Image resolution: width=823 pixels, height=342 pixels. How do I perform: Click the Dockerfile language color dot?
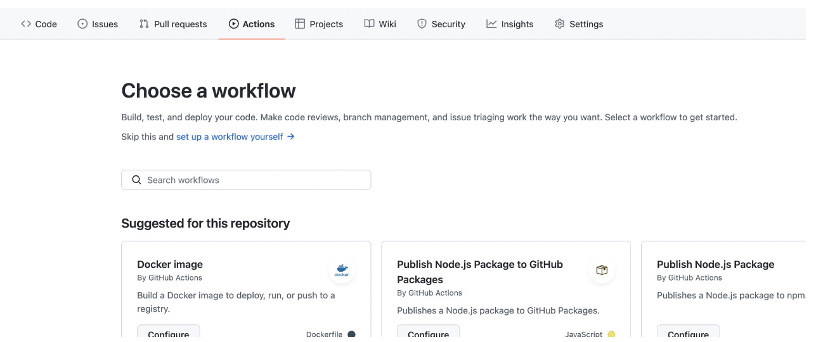coord(351,334)
